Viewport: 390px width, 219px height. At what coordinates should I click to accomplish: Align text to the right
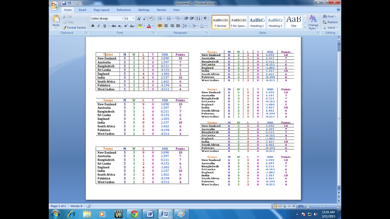(172, 26)
